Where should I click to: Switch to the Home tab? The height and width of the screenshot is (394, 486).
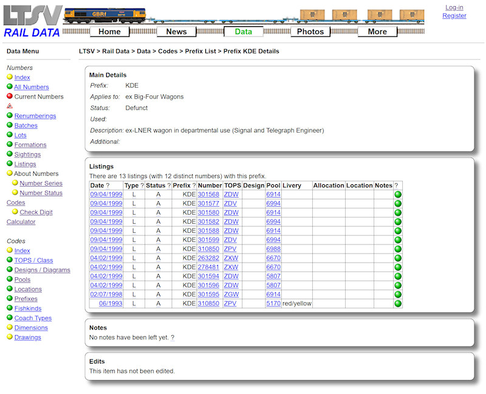coord(109,31)
